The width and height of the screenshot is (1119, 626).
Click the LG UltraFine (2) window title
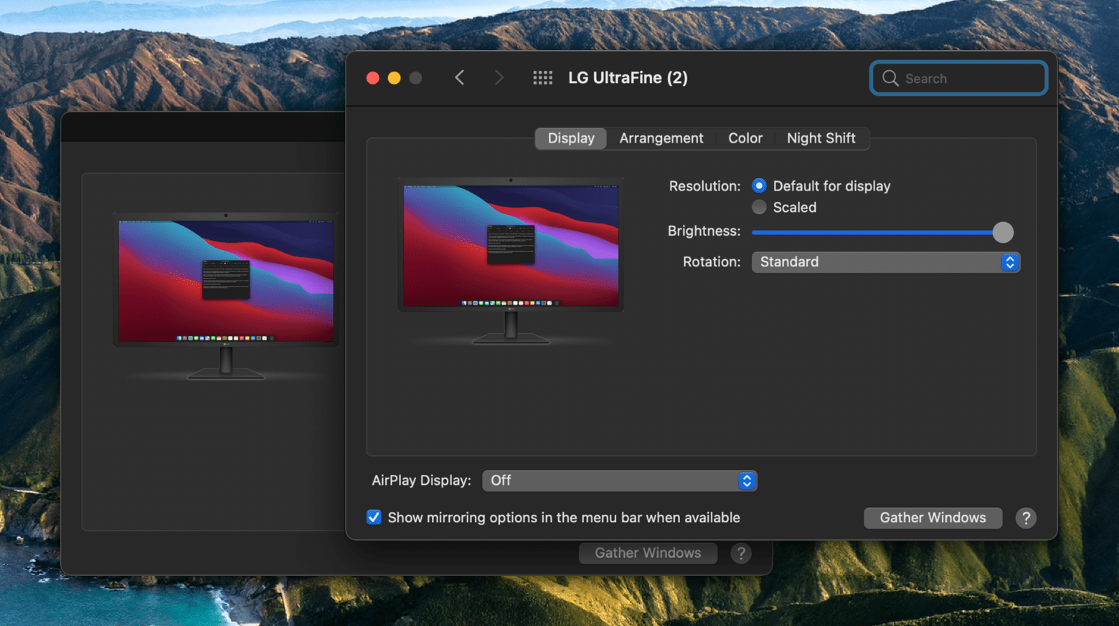coord(628,78)
